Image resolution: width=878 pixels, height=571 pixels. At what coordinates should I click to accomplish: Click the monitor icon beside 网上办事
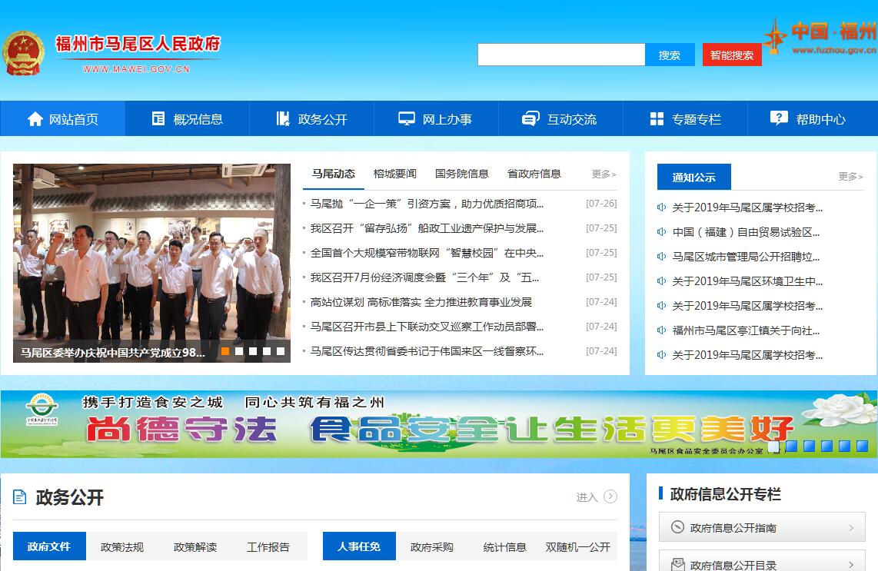pyautogui.click(x=406, y=119)
